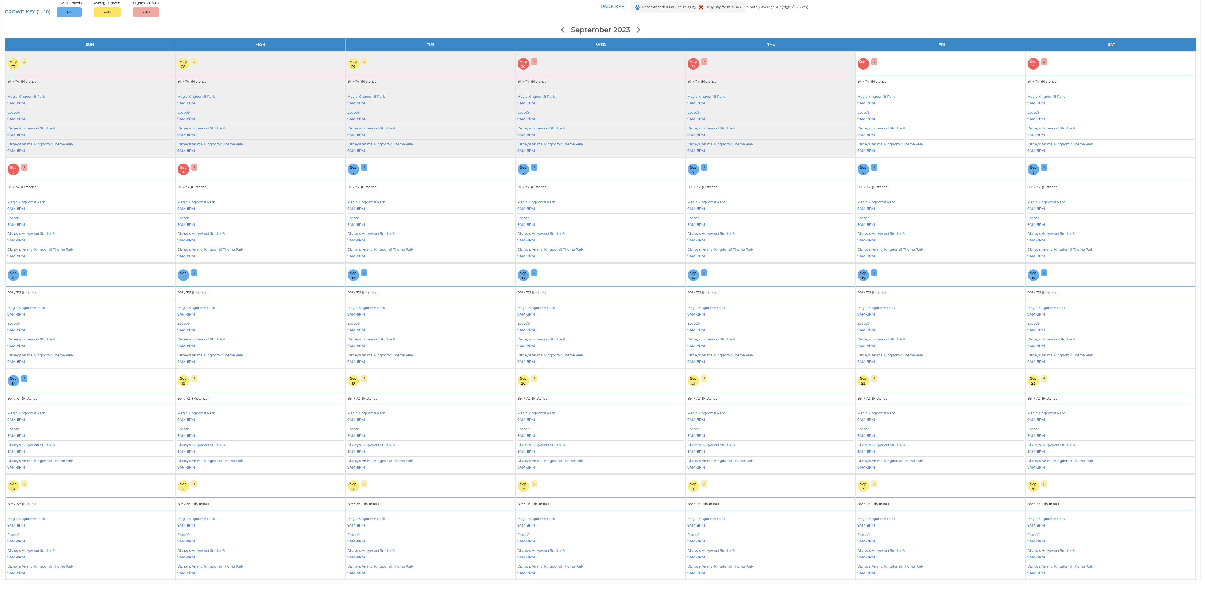Image resolution: width=1205 pixels, height=589 pixels.
Task: Click the crowd level badge beside Sep 25
Action: pyautogui.click(x=194, y=484)
